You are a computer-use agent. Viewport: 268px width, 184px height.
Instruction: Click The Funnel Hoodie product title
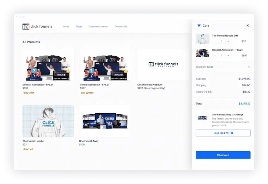[x=33, y=141]
